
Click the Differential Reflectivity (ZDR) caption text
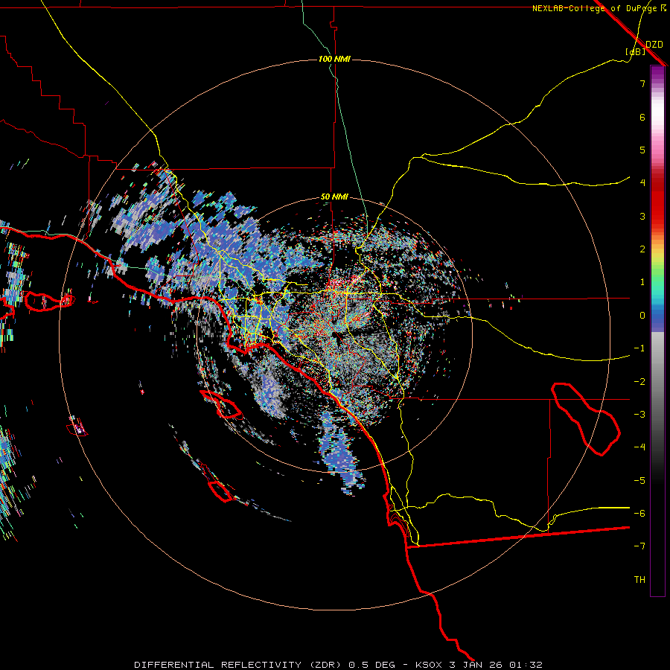(x=237, y=665)
